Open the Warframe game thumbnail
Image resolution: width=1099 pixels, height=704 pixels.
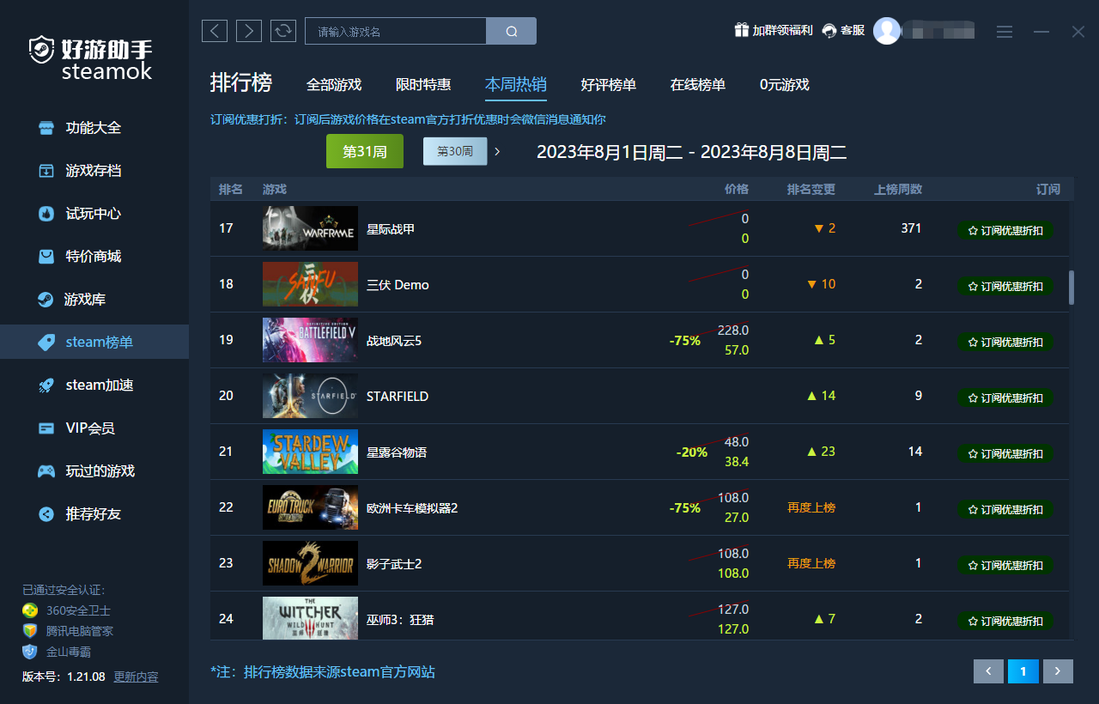(310, 228)
